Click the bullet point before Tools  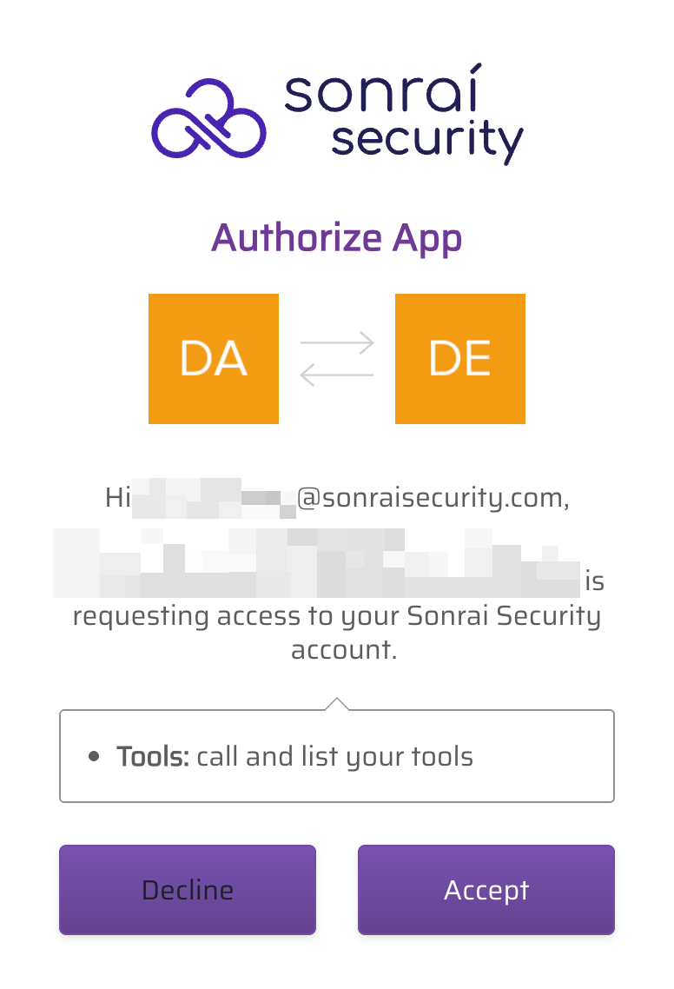94,756
